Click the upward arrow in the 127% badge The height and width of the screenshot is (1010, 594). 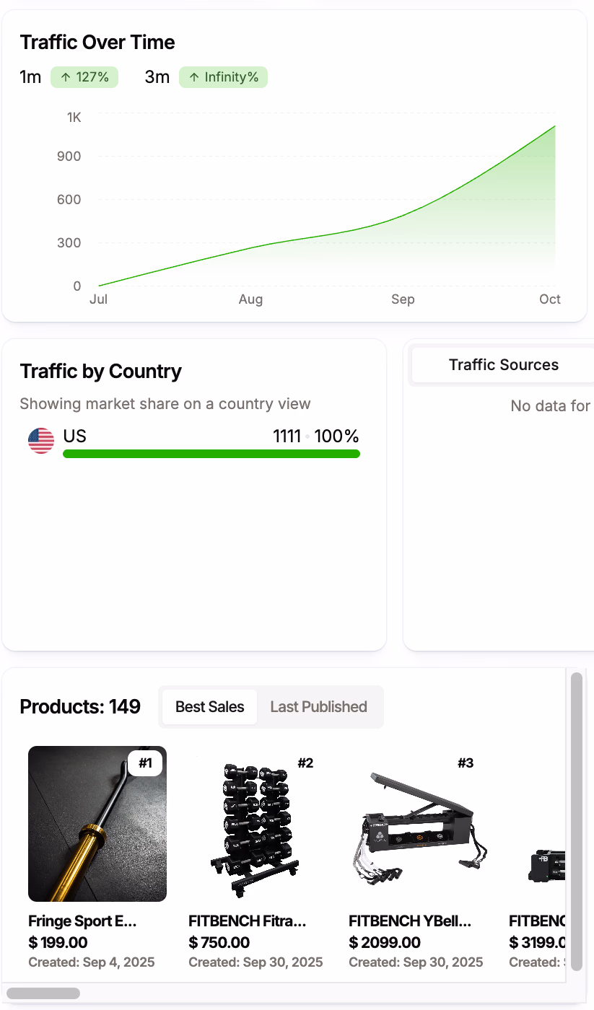tap(65, 76)
